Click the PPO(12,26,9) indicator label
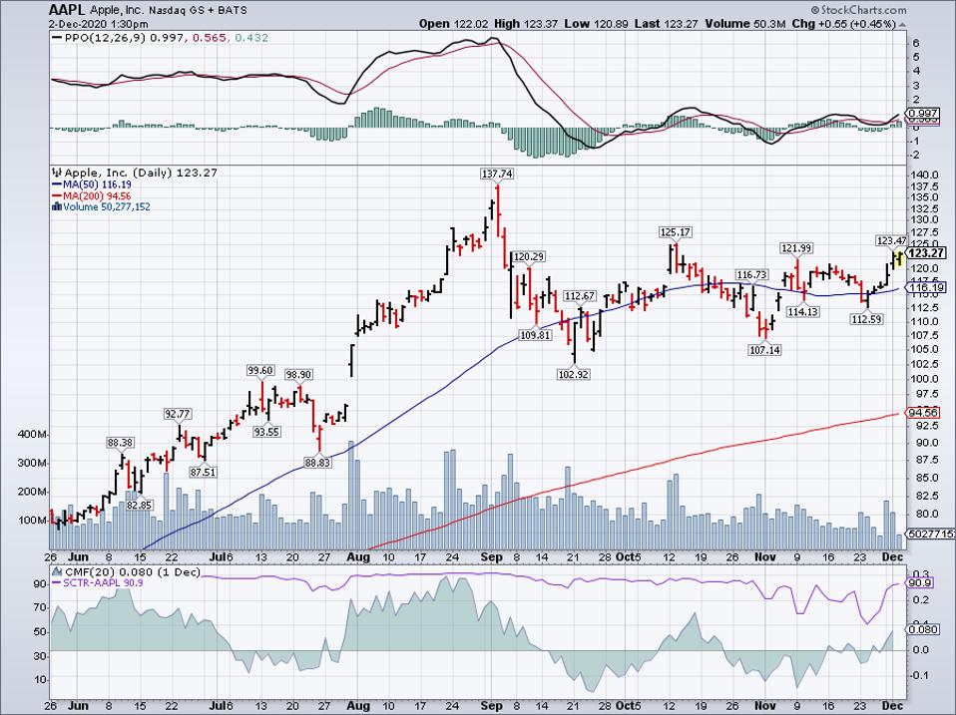Viewport: 956px width, 715px height. click(x=107, y=38)
